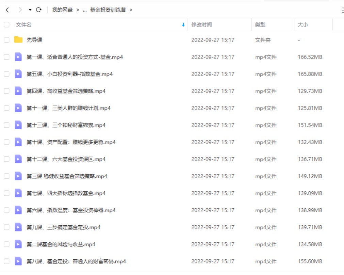Toggle the select-all checkbox
The width and height of the screenshot is (344, 275).
(x=6, y=25)
